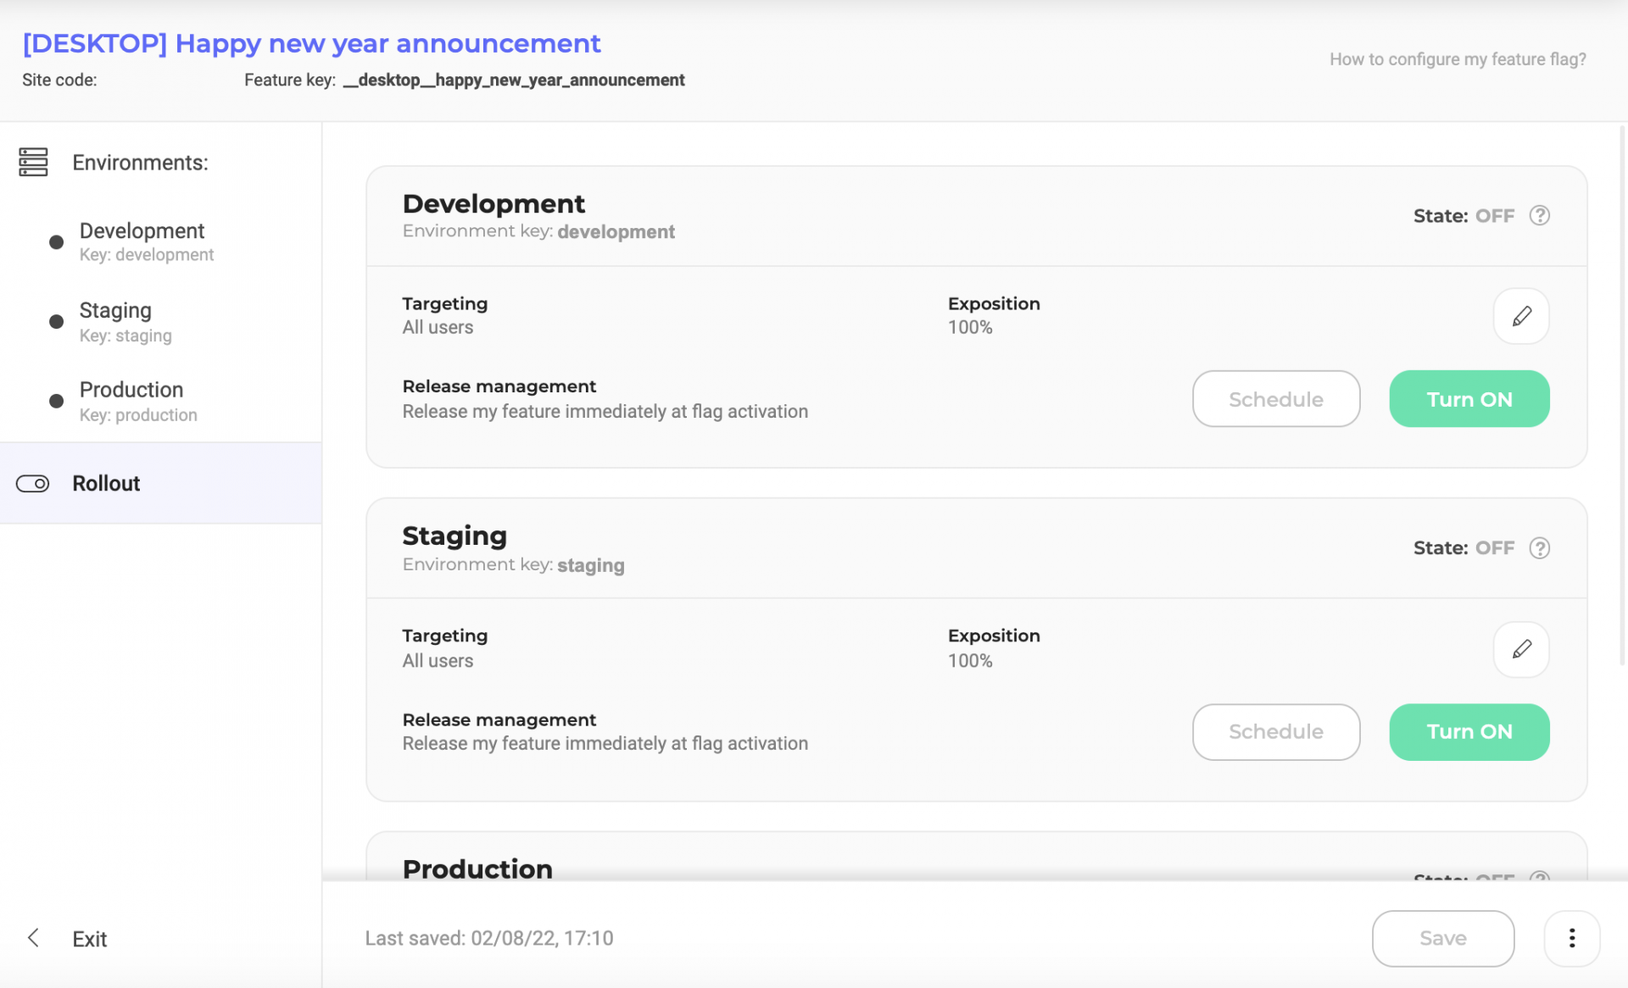The height and width of the screenshot is (988, 1628).
Task: Open 'How to configure my feature flag?' link
Action: [1458, 59]
